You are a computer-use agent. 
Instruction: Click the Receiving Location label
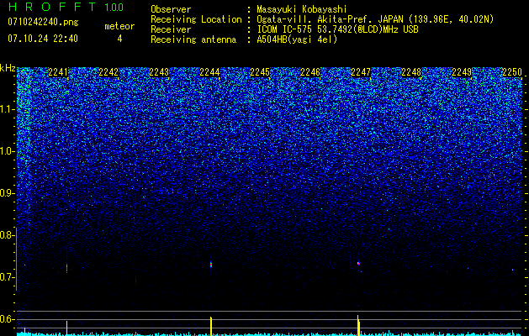(196, 19)
